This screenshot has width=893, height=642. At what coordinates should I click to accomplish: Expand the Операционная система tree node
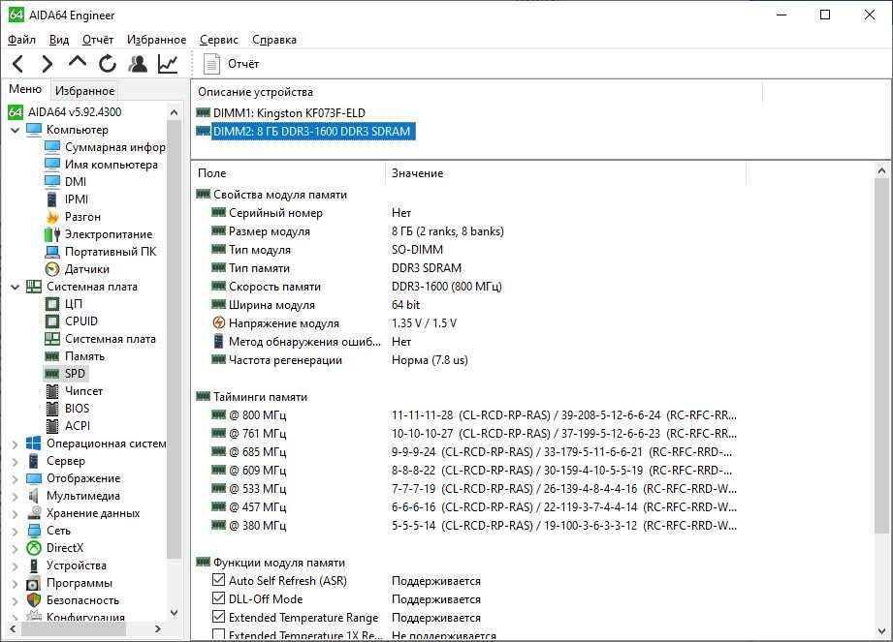click(x=16, y=444)
